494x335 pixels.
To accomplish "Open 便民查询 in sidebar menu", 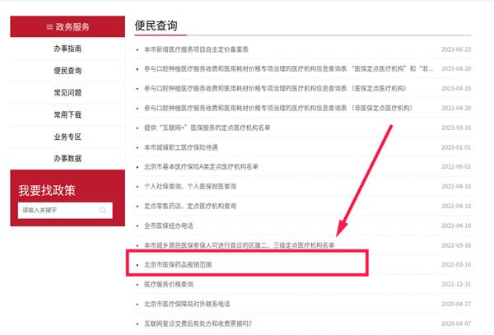I will (x=68, y=71).
